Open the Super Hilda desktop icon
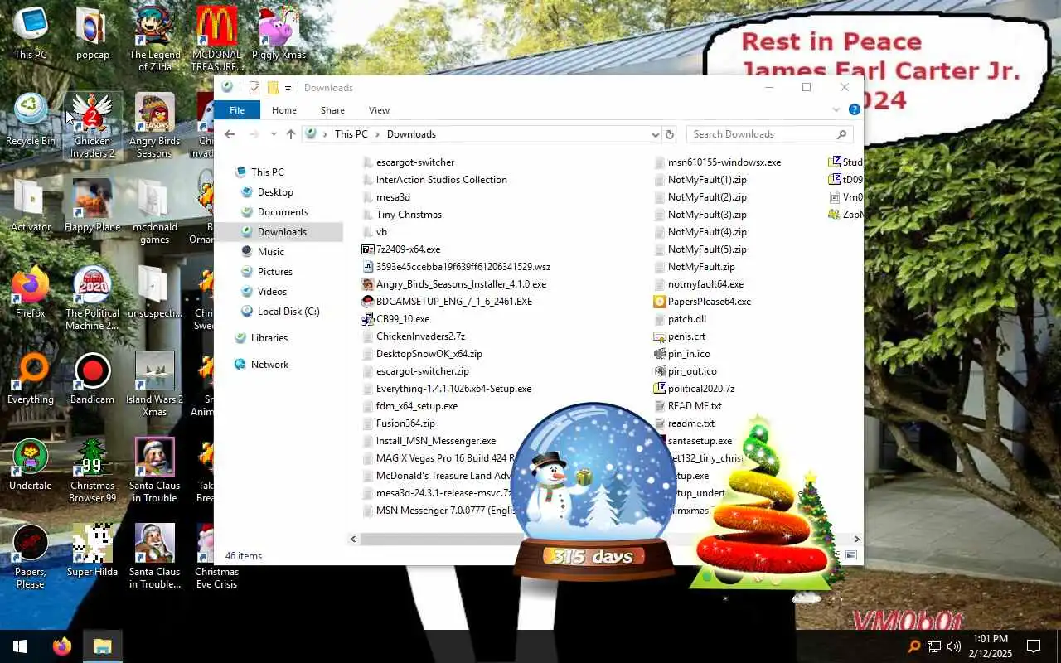The image size is (1061, 663). click(93, 550)
